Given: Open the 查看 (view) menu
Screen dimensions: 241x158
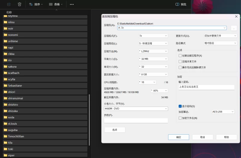Looking at the screenshot, I should 56,5.
